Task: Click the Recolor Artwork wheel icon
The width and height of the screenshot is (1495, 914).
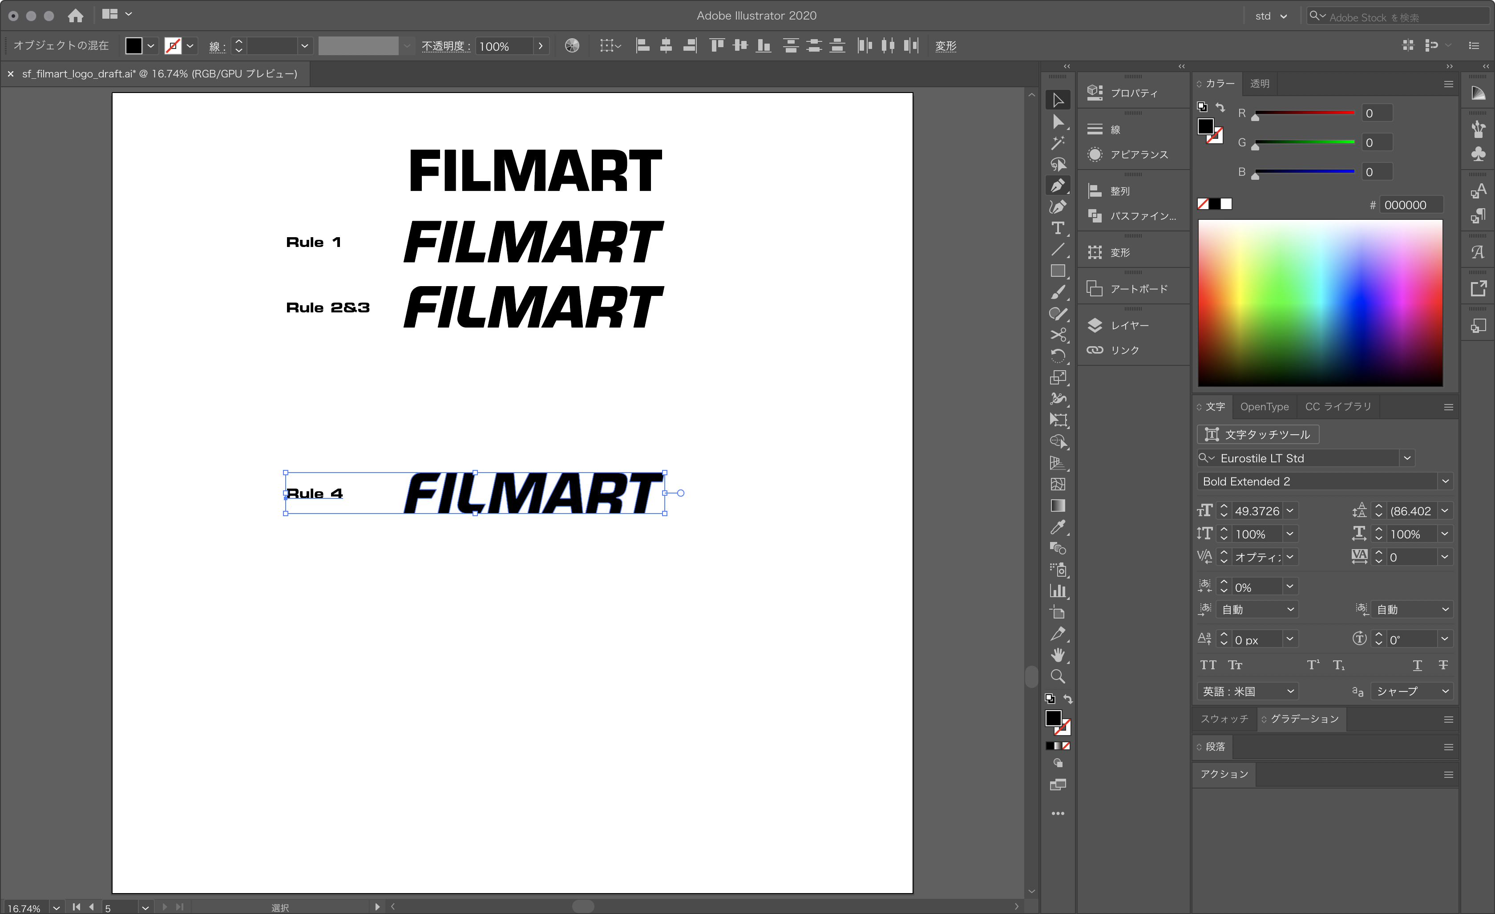Action: click(572, 45)
